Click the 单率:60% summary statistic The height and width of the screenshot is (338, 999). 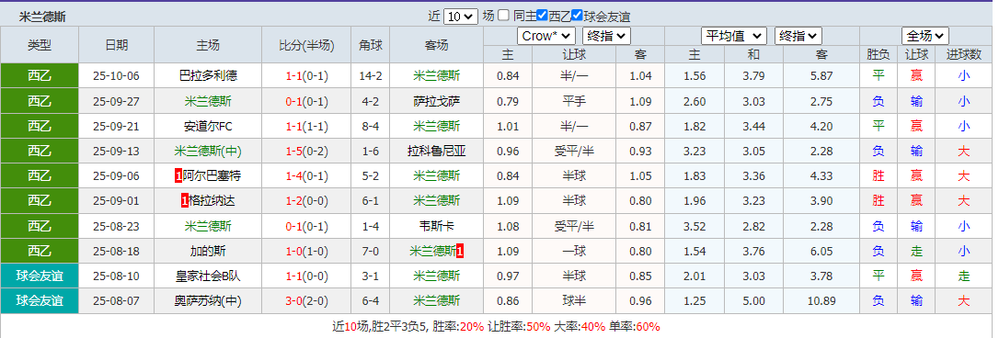(x=636, y=327)
